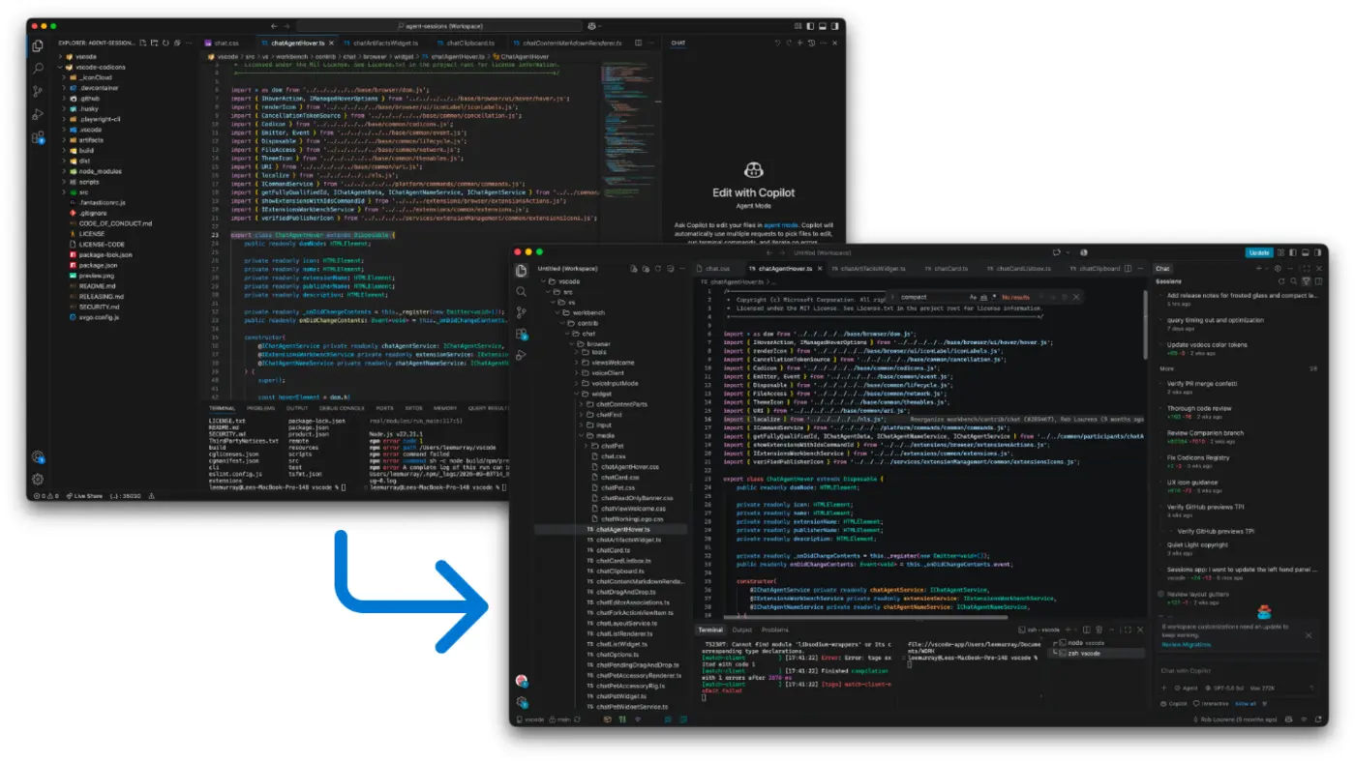Image resolution: width=1355 pixels, height=762 pixels.
Task: Open chatAgentHover.css in front explorer
Action: 629,466
